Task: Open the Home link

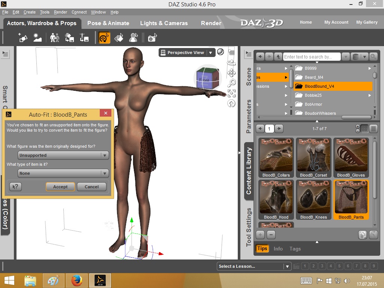Action: [306, 22]
